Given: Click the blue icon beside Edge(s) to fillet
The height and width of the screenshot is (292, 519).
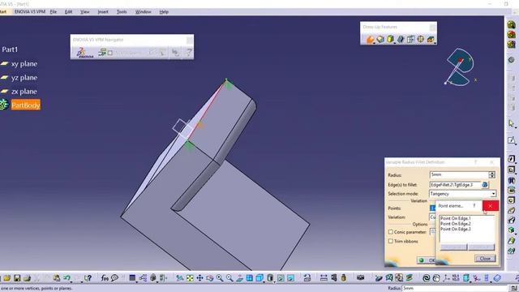Looking at the screenshot, I should click(x=485, y=185).
